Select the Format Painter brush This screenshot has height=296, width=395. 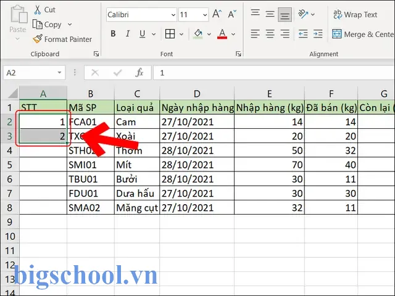(38, 39)
